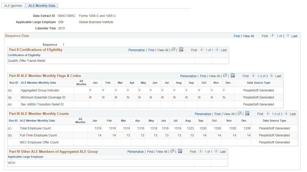Download Part III Monthly Flags grid to Excel
307x172 pixels.
point(233,76)
